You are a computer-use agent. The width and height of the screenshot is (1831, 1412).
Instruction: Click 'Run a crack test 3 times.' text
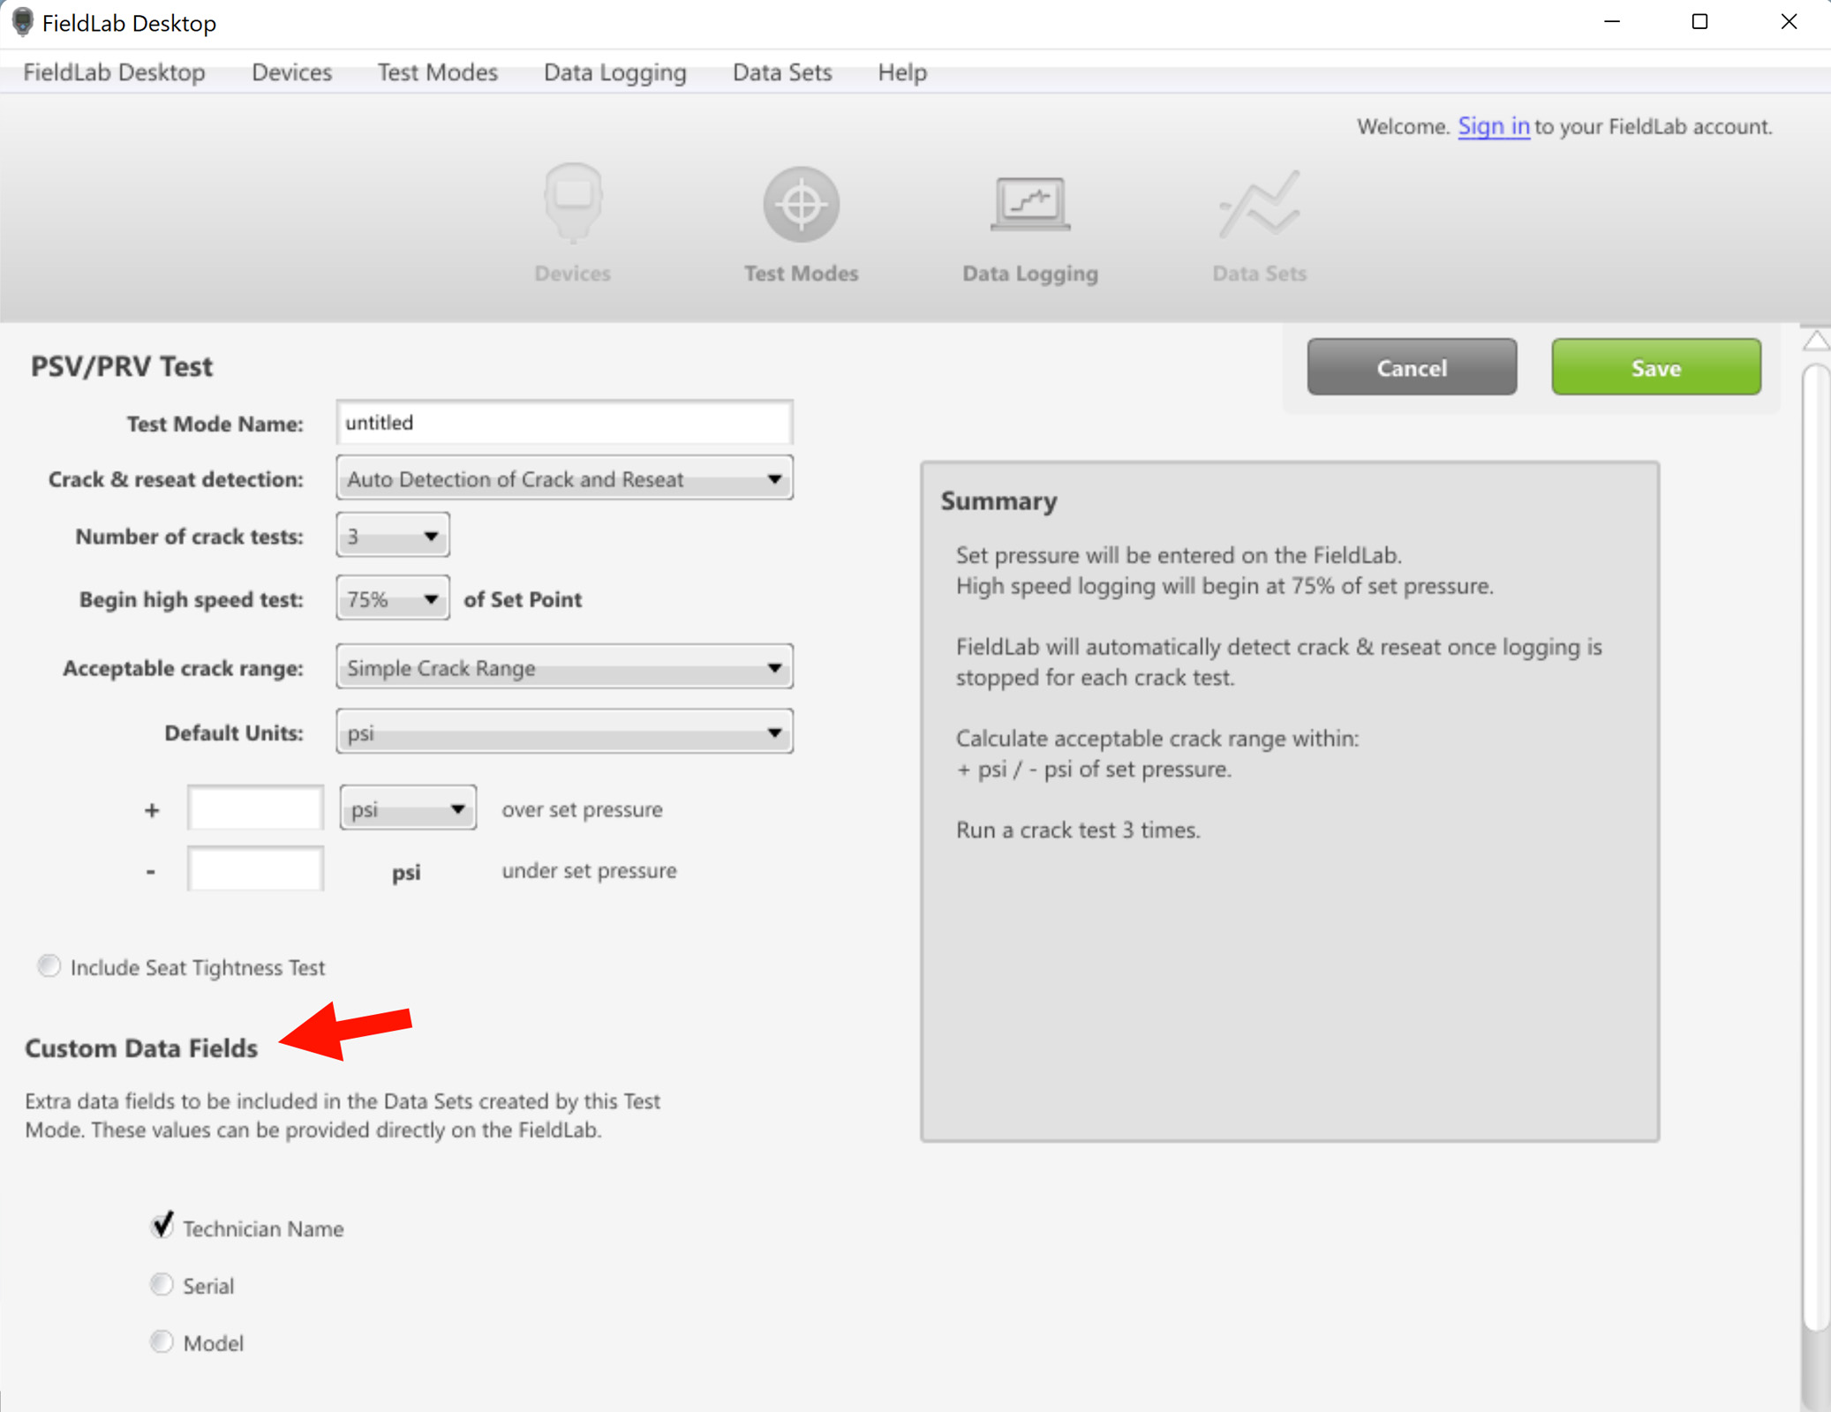point(1078,830)
